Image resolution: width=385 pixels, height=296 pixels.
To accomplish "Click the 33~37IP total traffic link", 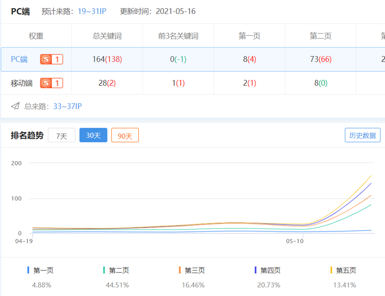I will pyautogui.click(x=67, y=106).
